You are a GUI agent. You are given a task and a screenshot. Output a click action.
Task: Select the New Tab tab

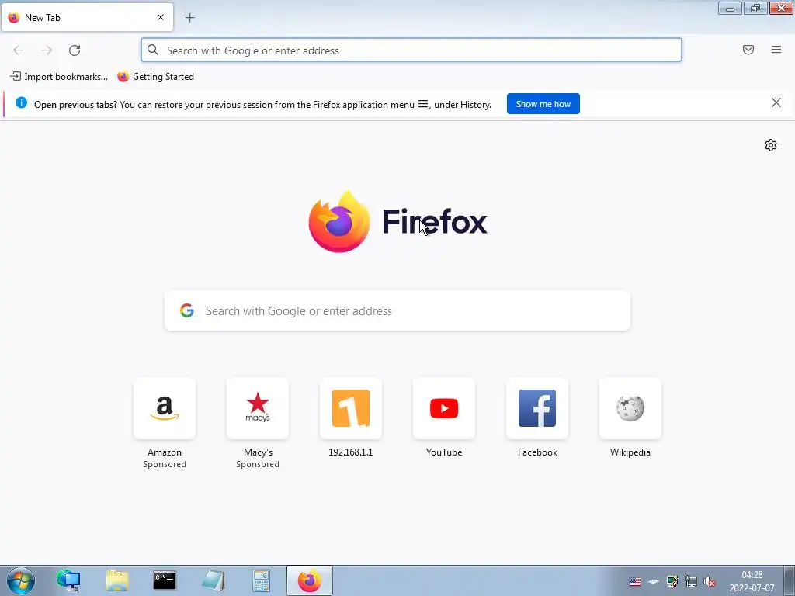pyautogui.click(x=87, y=17)
